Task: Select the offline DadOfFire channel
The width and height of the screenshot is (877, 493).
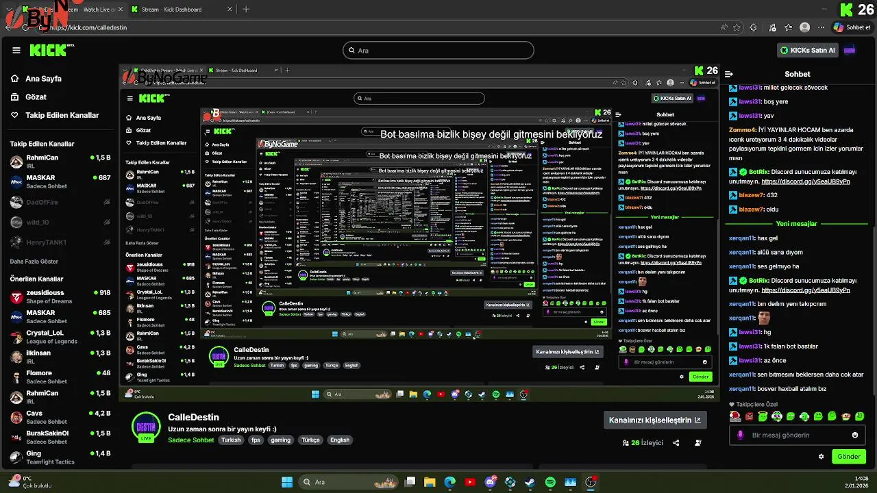Action: coord(60,203)
